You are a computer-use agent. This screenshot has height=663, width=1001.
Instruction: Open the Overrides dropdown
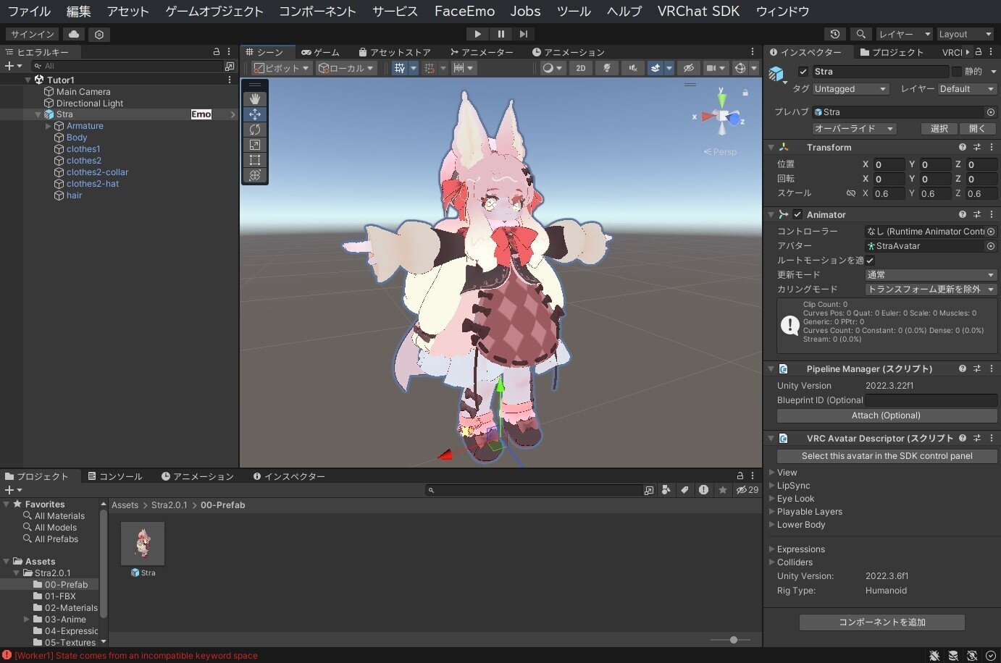(x=855, y=129)
